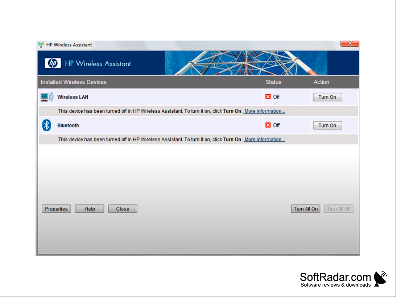Click the Bluetooth logo icon

click(46, 125)
